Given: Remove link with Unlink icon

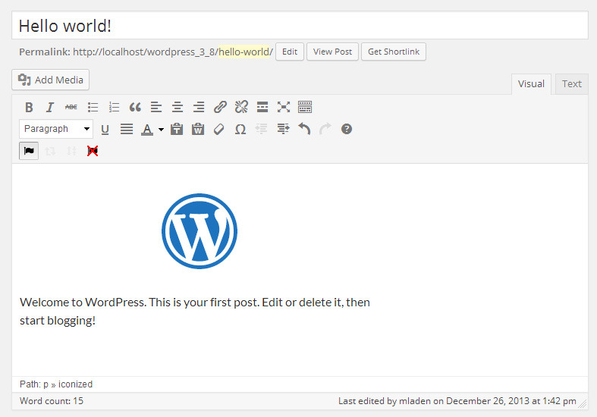Looking at the screenshot, I should [241, 108].
